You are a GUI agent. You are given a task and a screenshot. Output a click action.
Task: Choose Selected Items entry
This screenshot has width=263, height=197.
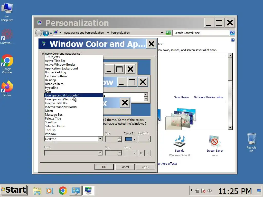click(x=73, y=126)
